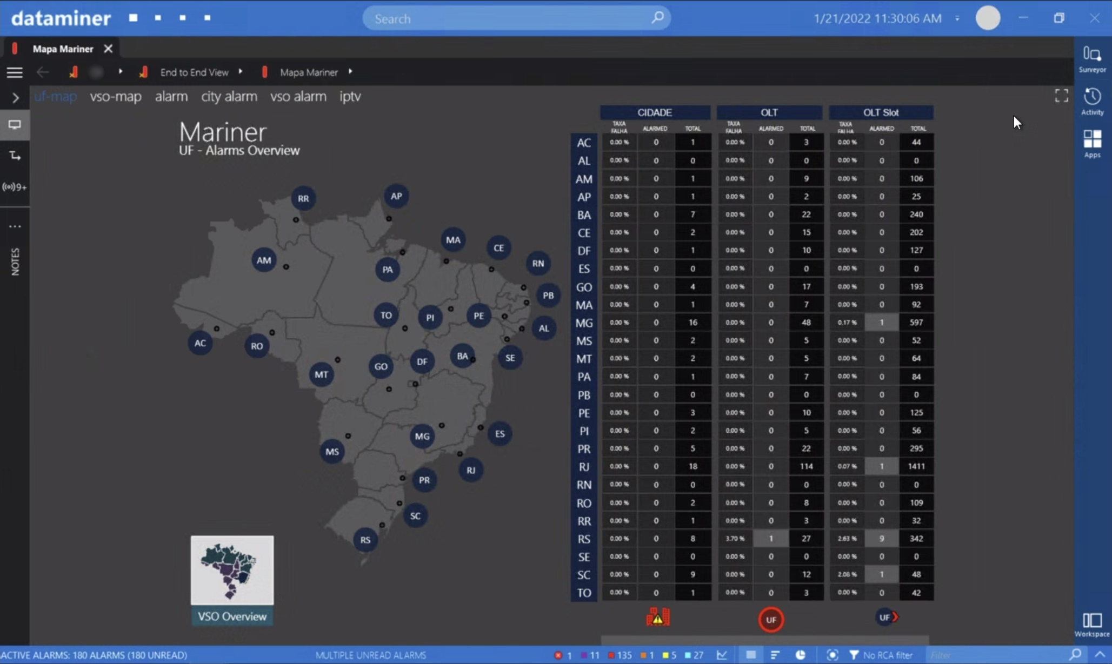Click the OLT Slot column header
This screenshot has height=664, width=1112.
(x=881, y=112)
